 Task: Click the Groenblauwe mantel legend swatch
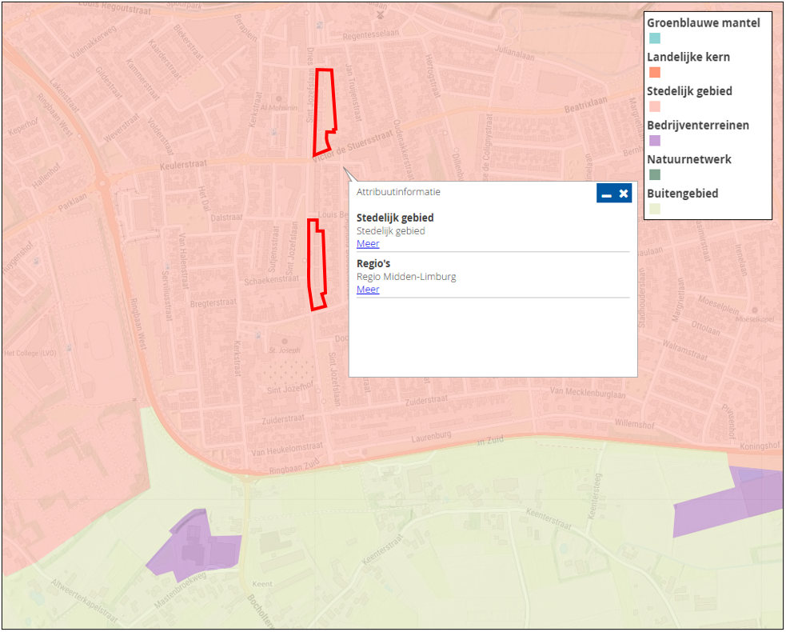[654, 38]
